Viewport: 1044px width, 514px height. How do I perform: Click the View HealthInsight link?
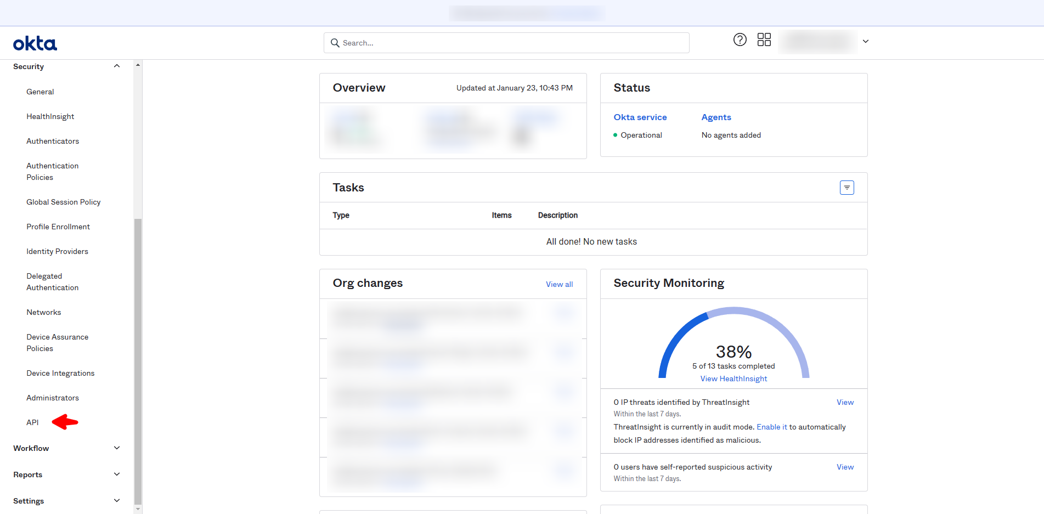click(733, 379)
